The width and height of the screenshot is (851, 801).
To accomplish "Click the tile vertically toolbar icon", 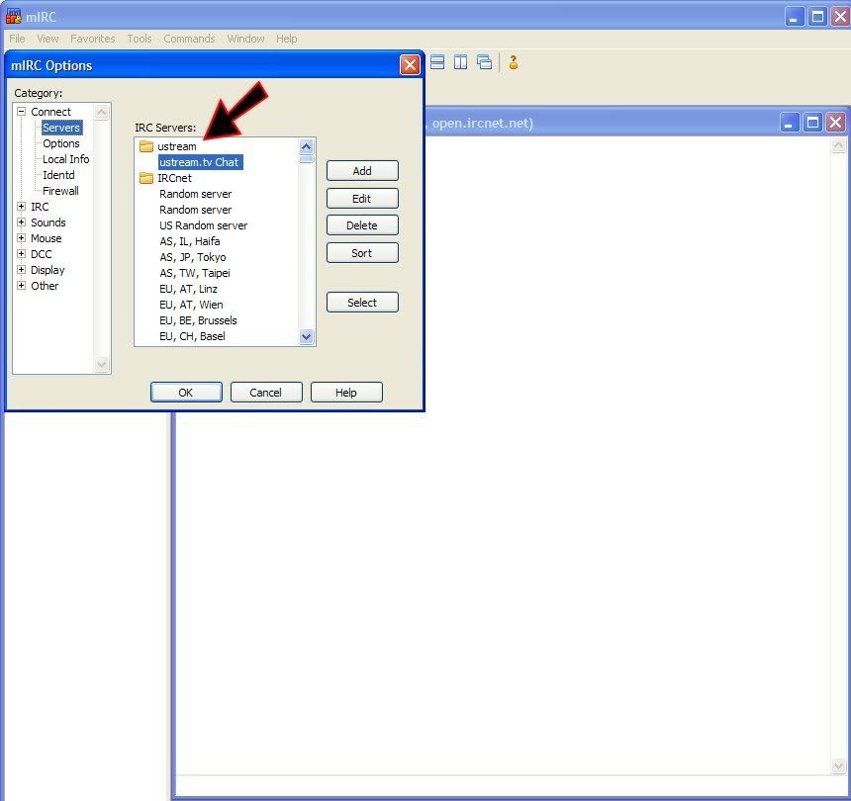I will (x=461, y=62).
